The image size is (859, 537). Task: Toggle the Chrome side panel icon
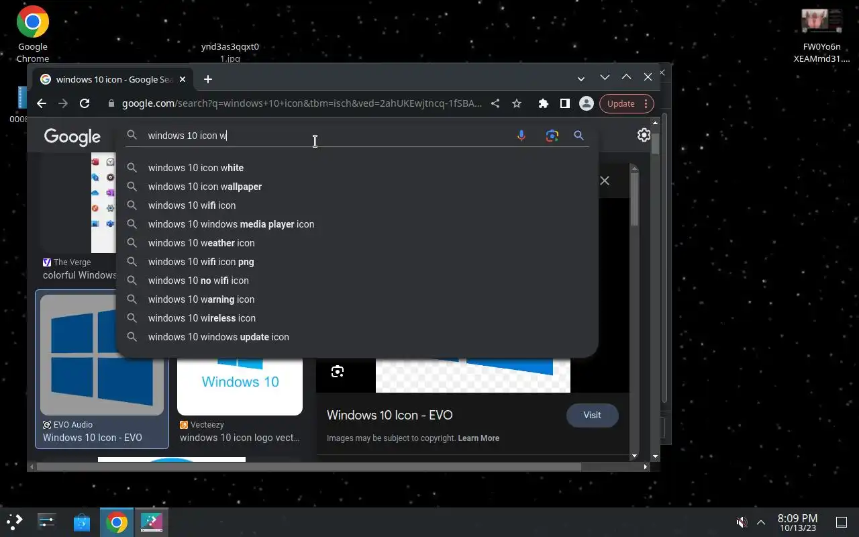click(x=565, y=103)
